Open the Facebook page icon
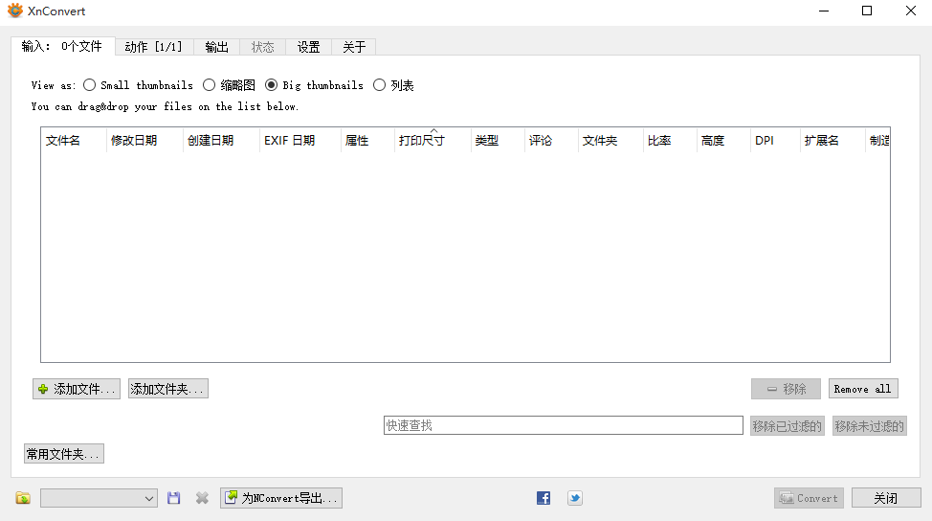The height and width of the screenshot is (521, 932). (544, 498)
